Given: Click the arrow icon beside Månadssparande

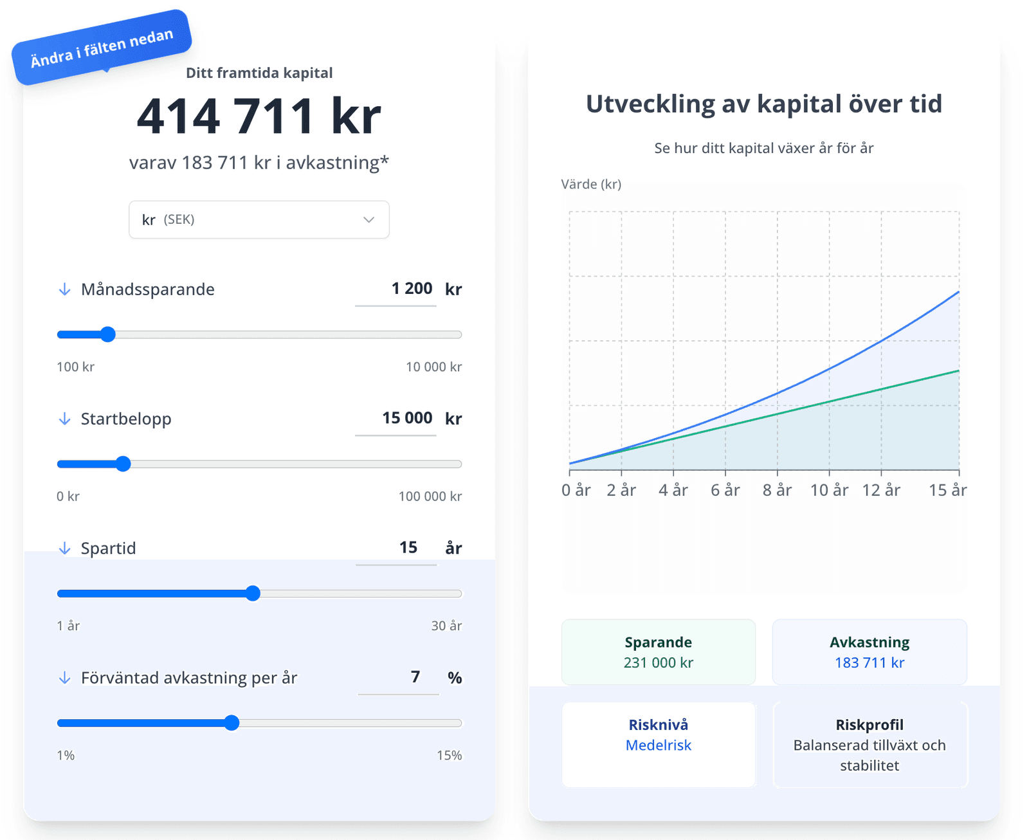Looking at the screenshot, I should pos(64,289).
